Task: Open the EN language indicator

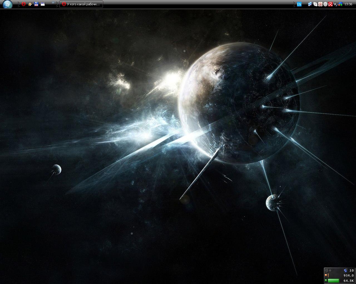Action: (299, 4)
